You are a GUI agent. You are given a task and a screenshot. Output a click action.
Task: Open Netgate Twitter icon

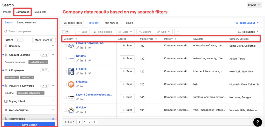pos(90,60)
